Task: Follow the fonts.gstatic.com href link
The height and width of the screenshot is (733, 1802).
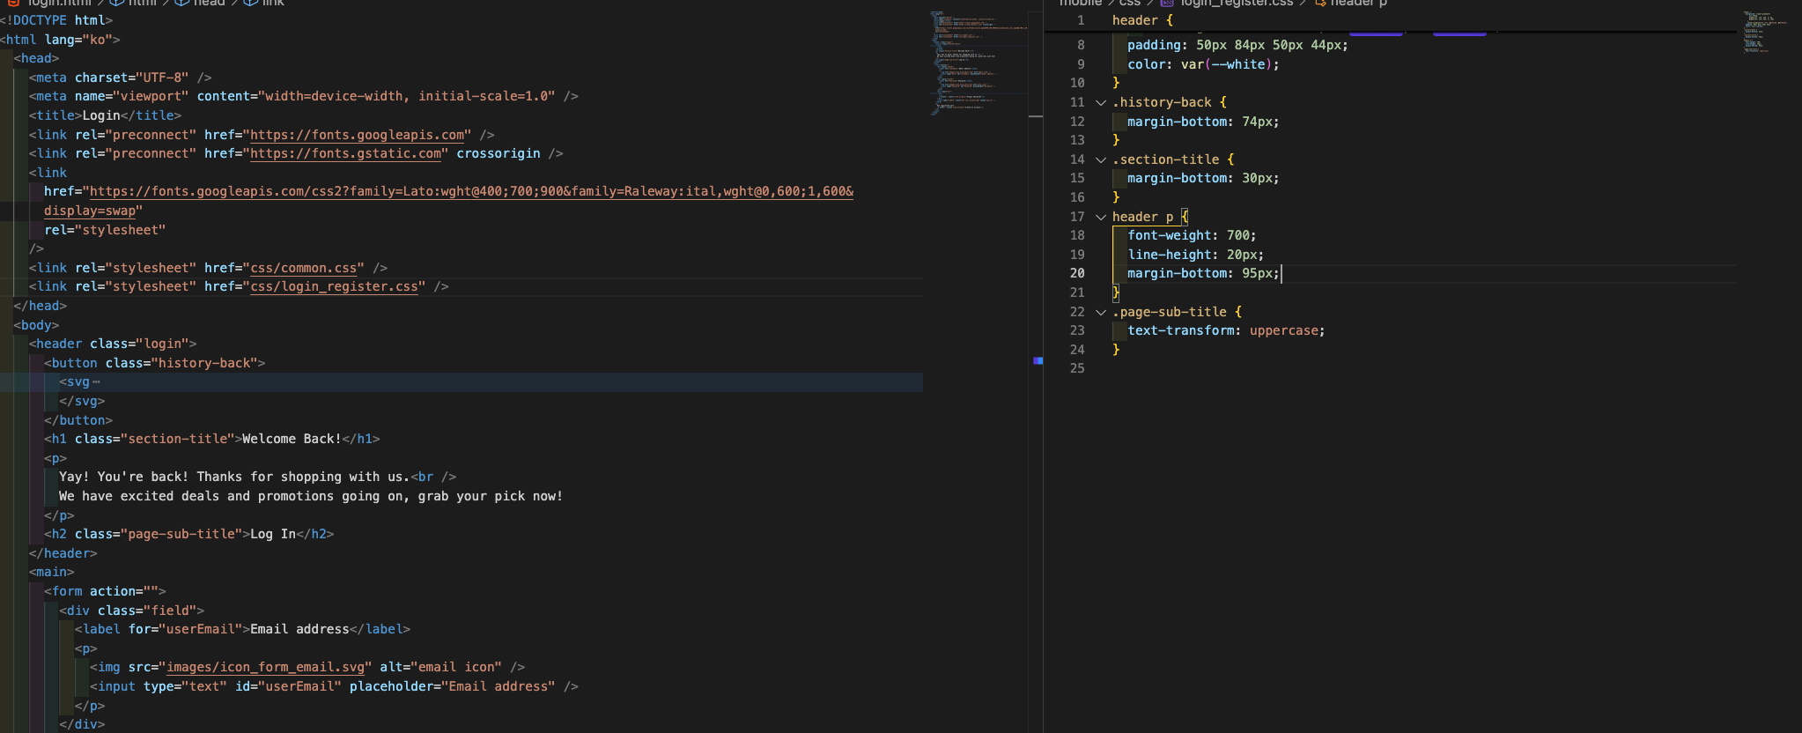Action: 345,153
